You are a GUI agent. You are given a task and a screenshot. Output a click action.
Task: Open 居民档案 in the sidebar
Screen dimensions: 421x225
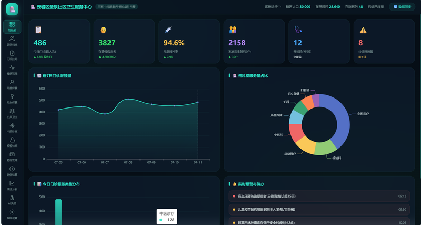click(12, 41)
